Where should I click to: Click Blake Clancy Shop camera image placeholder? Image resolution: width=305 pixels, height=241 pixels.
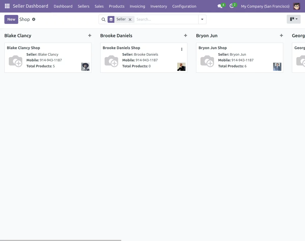pos(16,61)
